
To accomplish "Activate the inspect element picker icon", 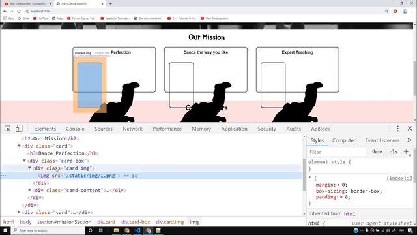I will pos(7,129).
